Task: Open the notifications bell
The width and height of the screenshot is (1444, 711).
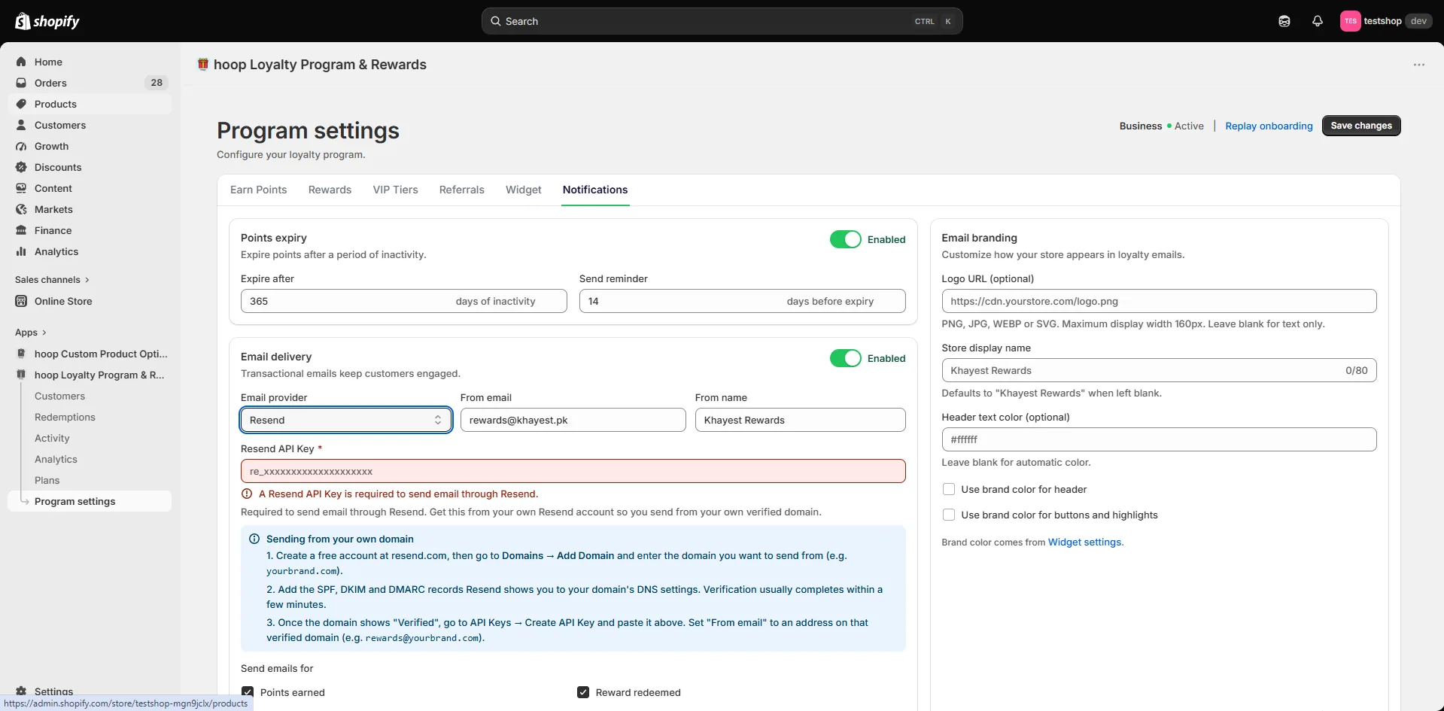Action: 1318,21
